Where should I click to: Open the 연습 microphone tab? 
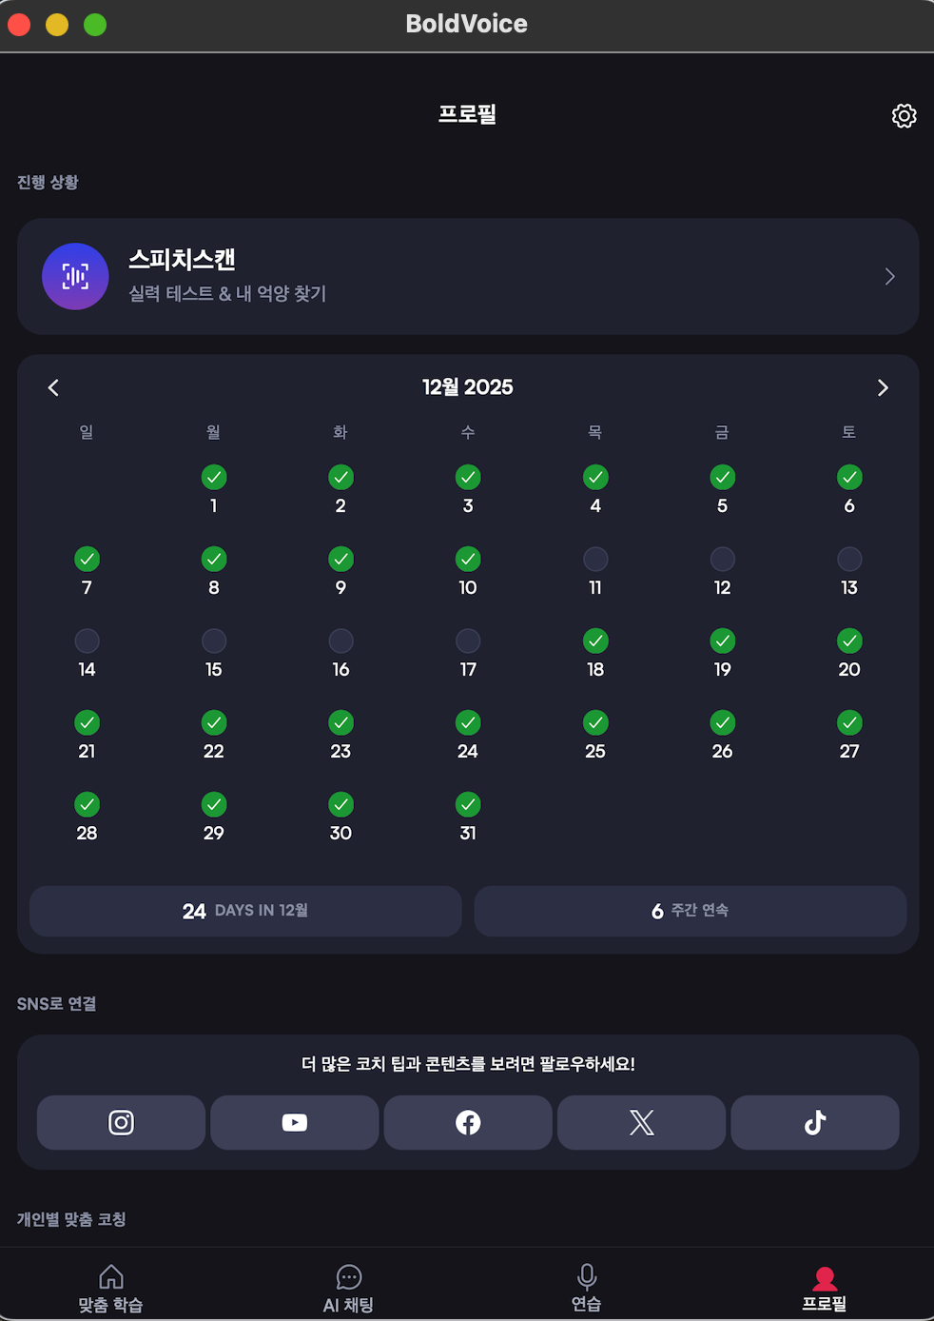tap(587, 1289)
